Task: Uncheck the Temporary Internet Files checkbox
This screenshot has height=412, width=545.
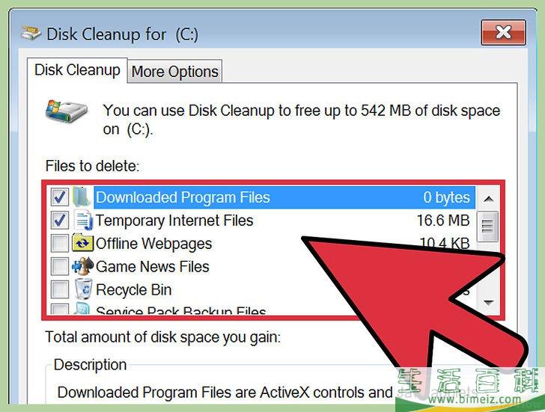Action: tap(60, 220)
